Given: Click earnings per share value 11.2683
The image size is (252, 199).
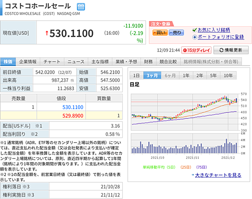Looking at the screenshot, I should 66,88.
